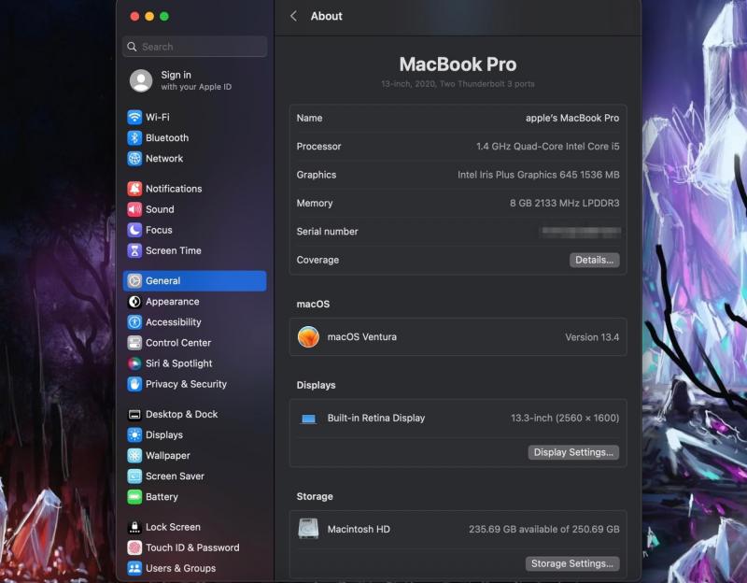This screenshot has height=583, width=747.
Task: Open Bluetooth settings icon
Action: (134, 137)
